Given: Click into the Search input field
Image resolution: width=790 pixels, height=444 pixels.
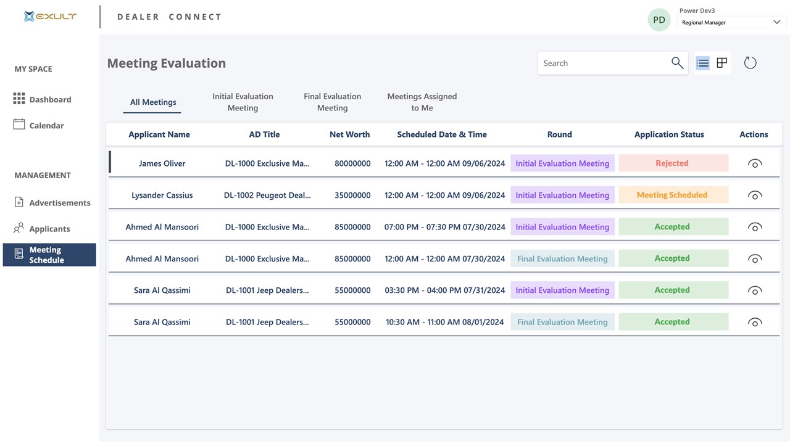Looking at the screenshot, I should (x=602, y=63).
